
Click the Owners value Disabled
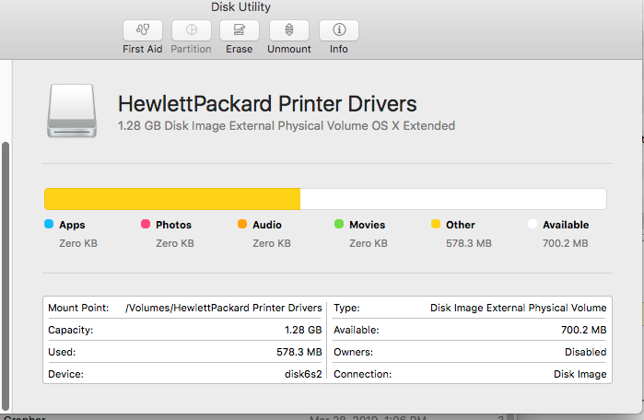coord(586,352)
